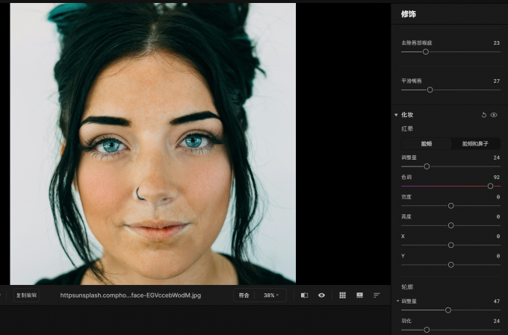Click the lip blemish removal slider at 23
Screen dimensions: 508x335
coord(426,51)
